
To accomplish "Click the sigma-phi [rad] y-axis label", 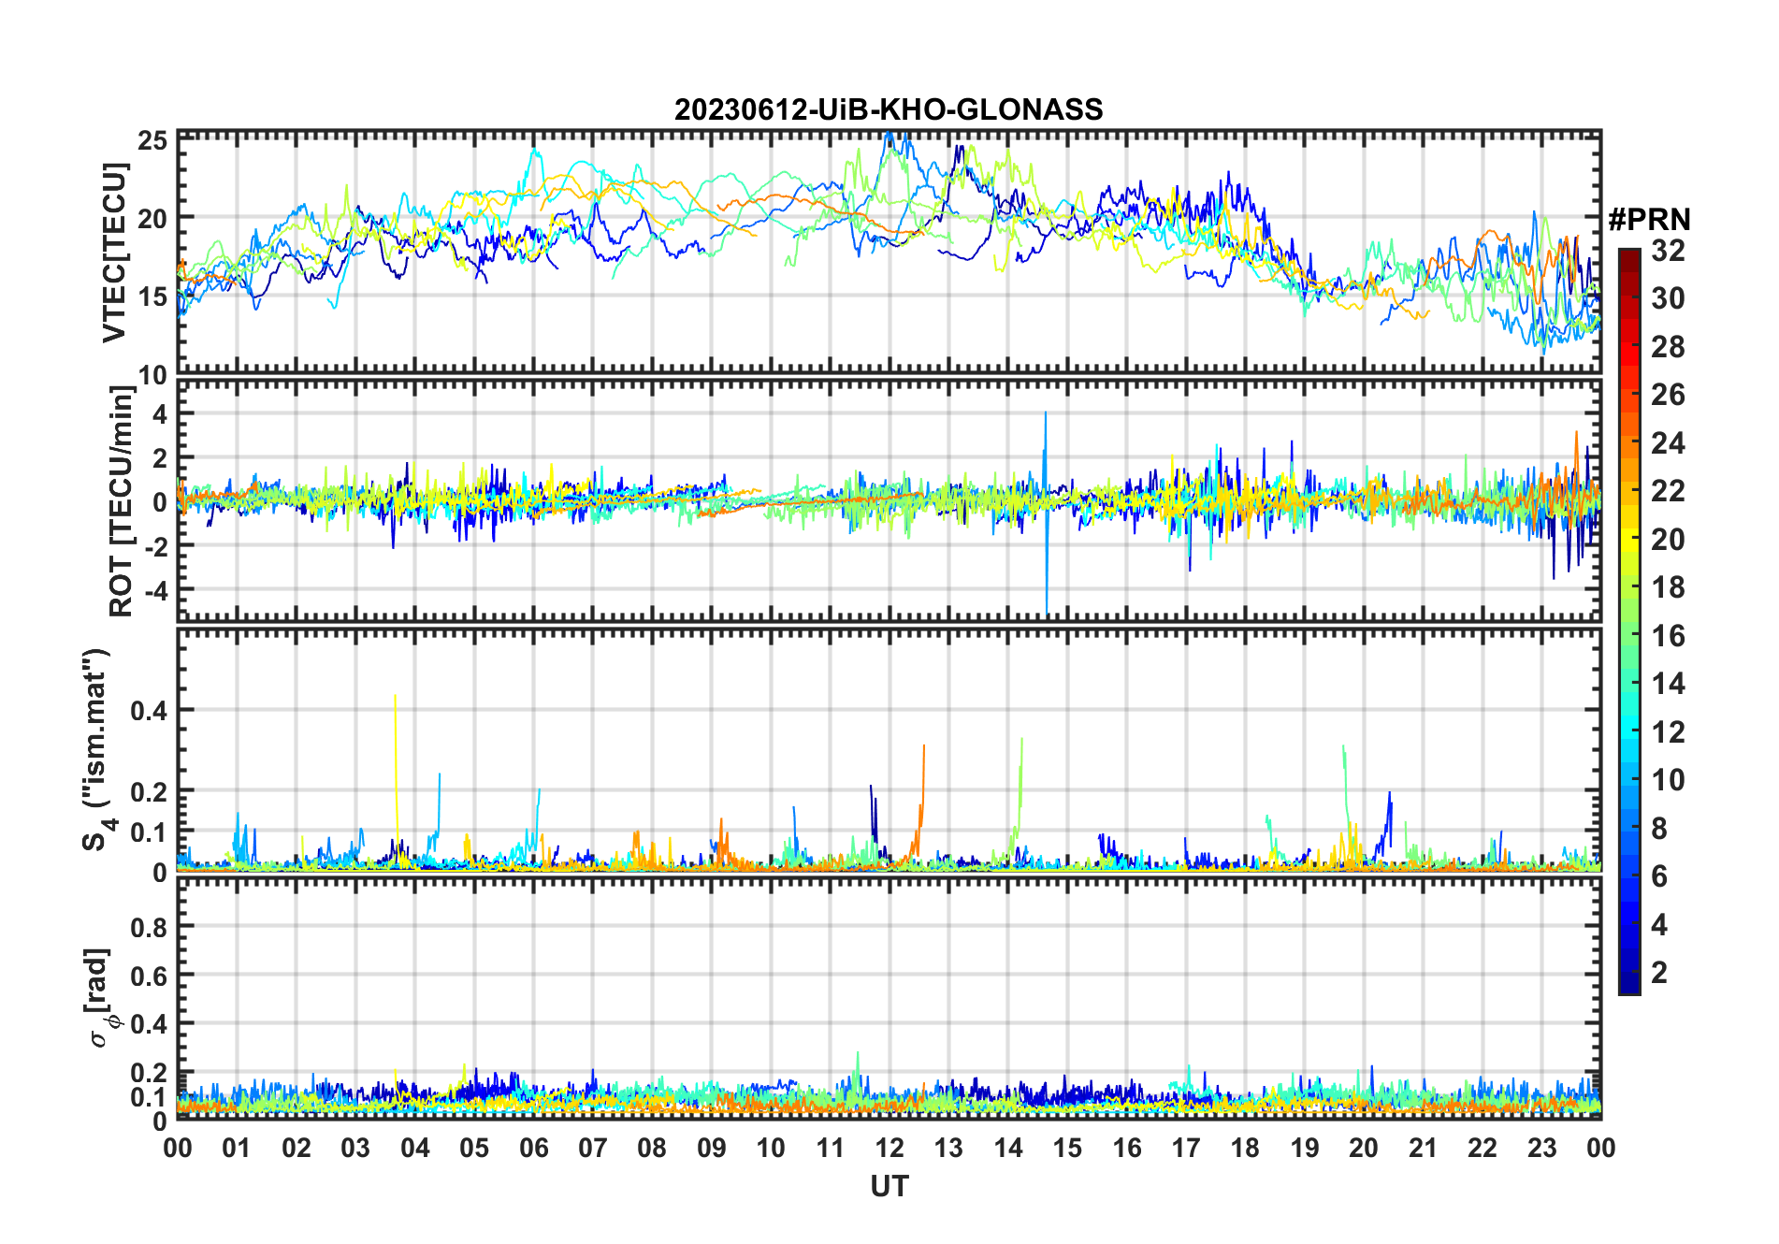I will [x=99, y=997].
